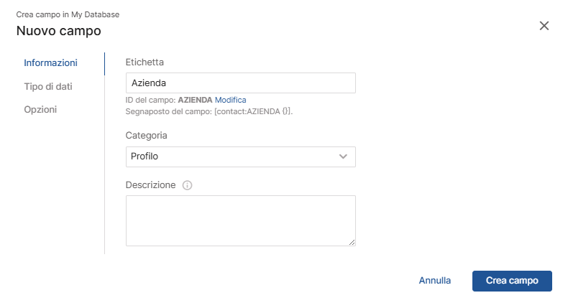Screen dimensions: 568x303
Task: Click the info icon next to Descrizione
Action: (x=188, y=185)
